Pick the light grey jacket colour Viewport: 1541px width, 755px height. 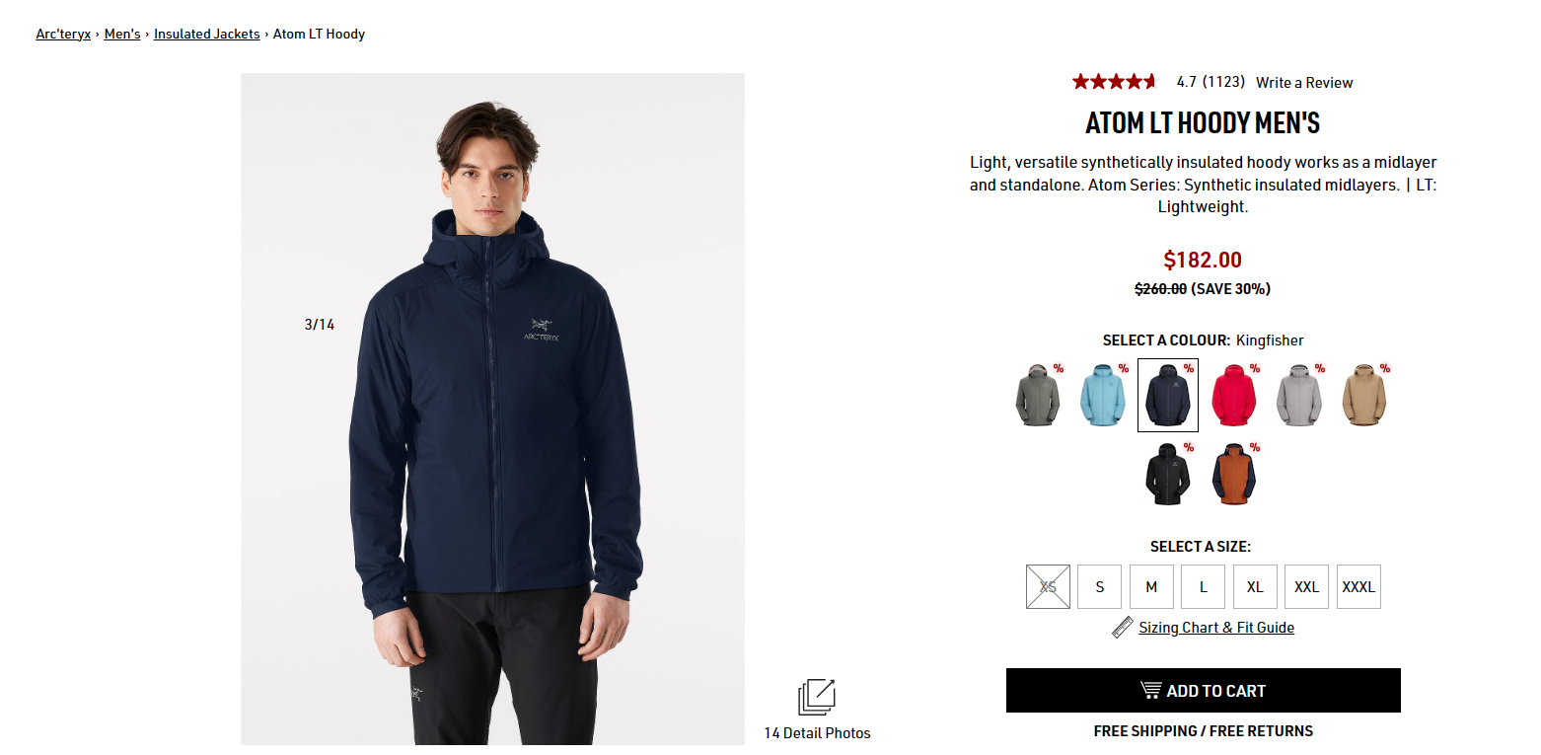point(1298,395)
